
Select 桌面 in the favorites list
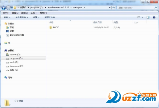[12, 31]
